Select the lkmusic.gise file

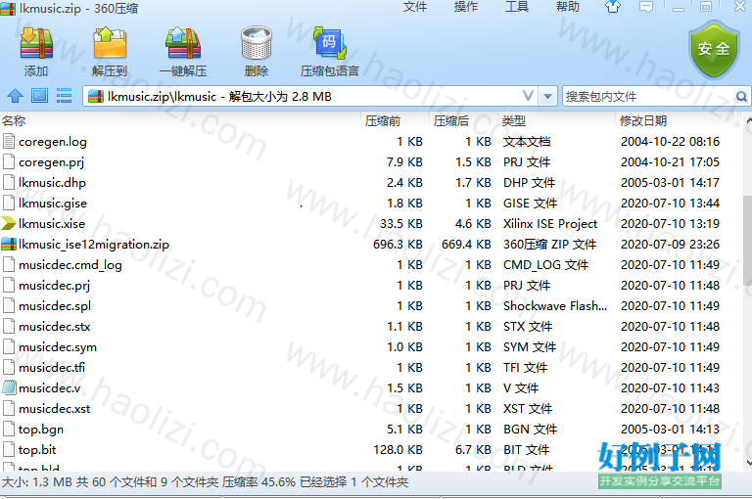[53, 204]
